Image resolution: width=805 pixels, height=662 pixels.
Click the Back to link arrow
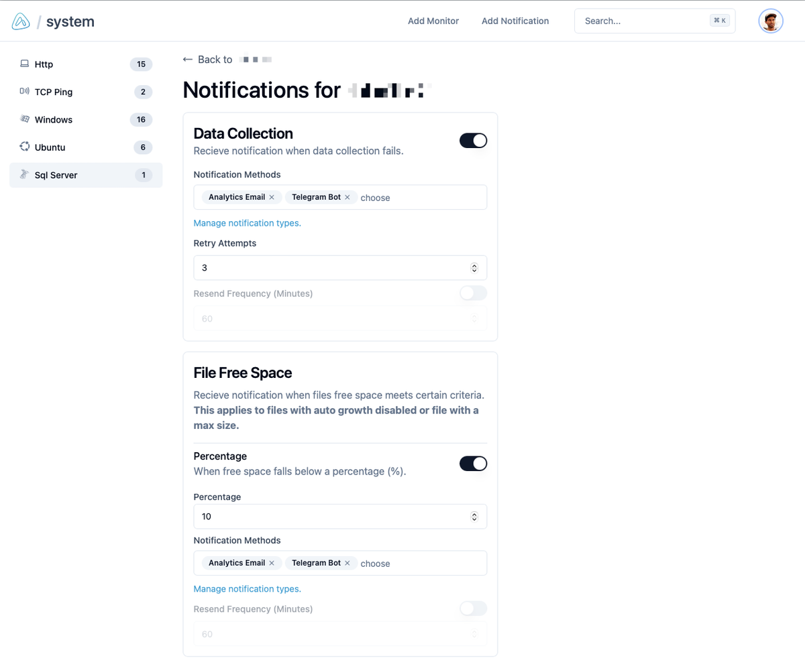188,60
